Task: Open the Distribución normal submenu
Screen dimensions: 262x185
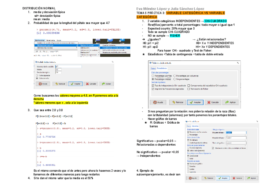Action: (x=89, y=45)
